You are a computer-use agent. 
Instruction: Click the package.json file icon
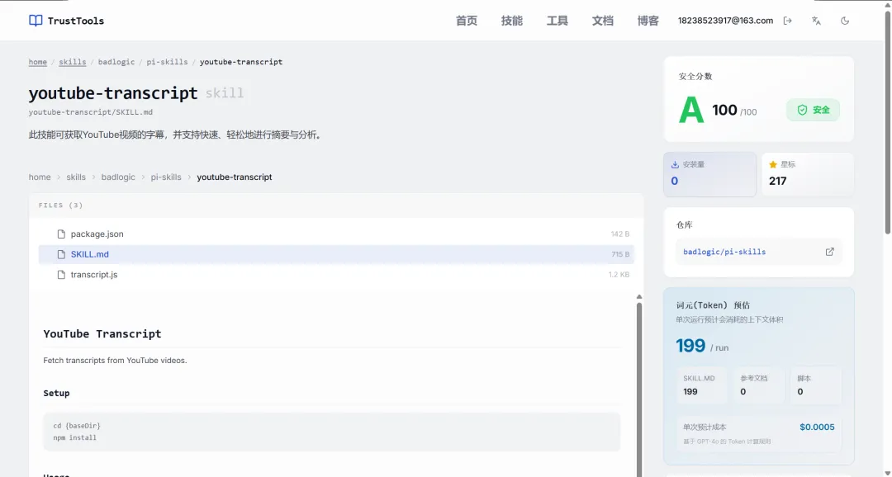pos(61,234)
